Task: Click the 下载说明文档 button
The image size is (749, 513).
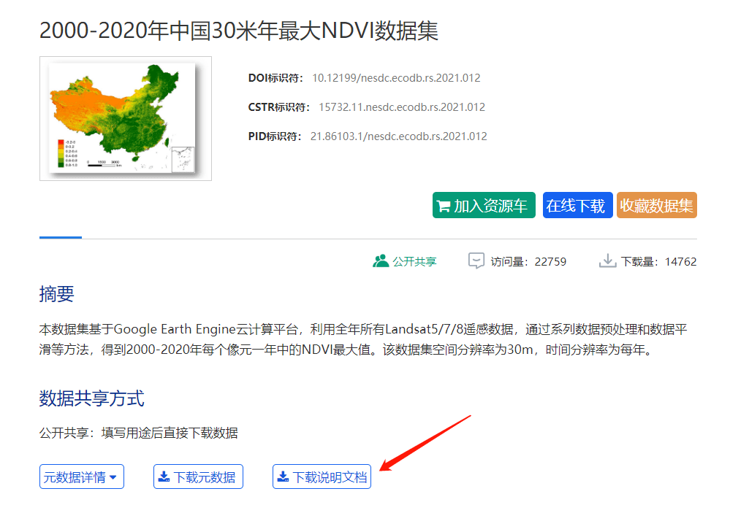Action: point(322,476)
